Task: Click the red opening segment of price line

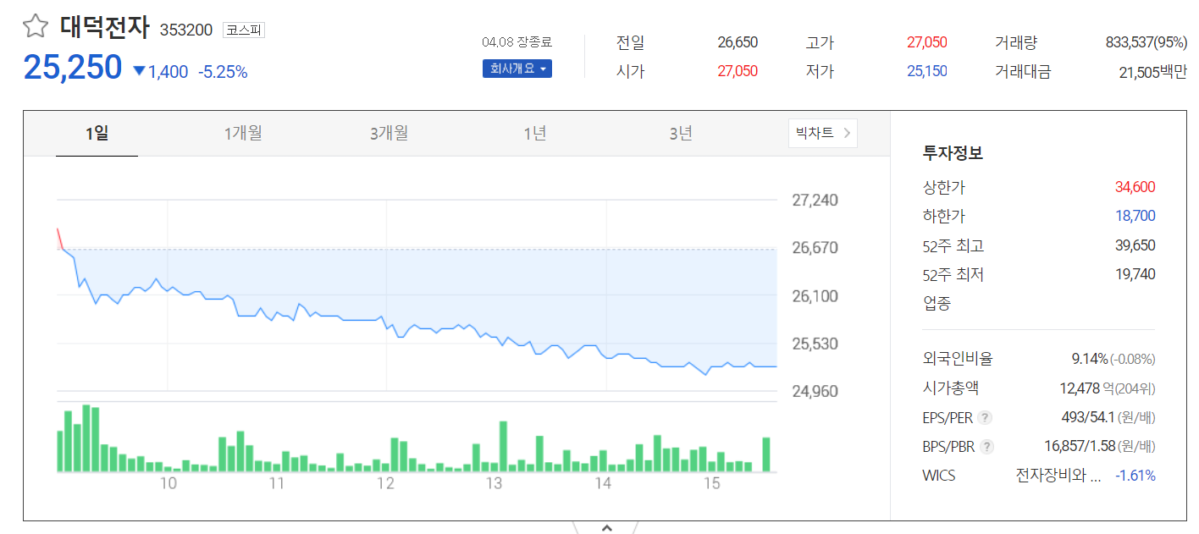Action: click(60, 239)
